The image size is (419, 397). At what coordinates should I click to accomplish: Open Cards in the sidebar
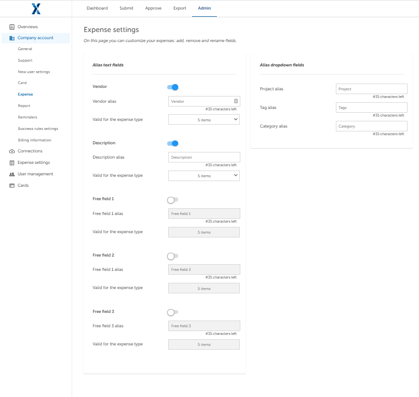click(23, 186)
